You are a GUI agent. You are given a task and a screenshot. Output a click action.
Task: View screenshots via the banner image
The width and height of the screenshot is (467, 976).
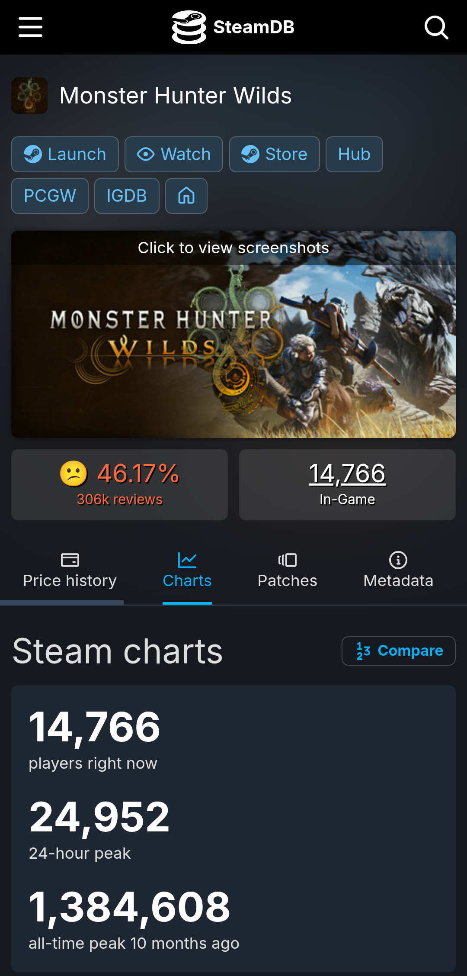pos(233,334)
